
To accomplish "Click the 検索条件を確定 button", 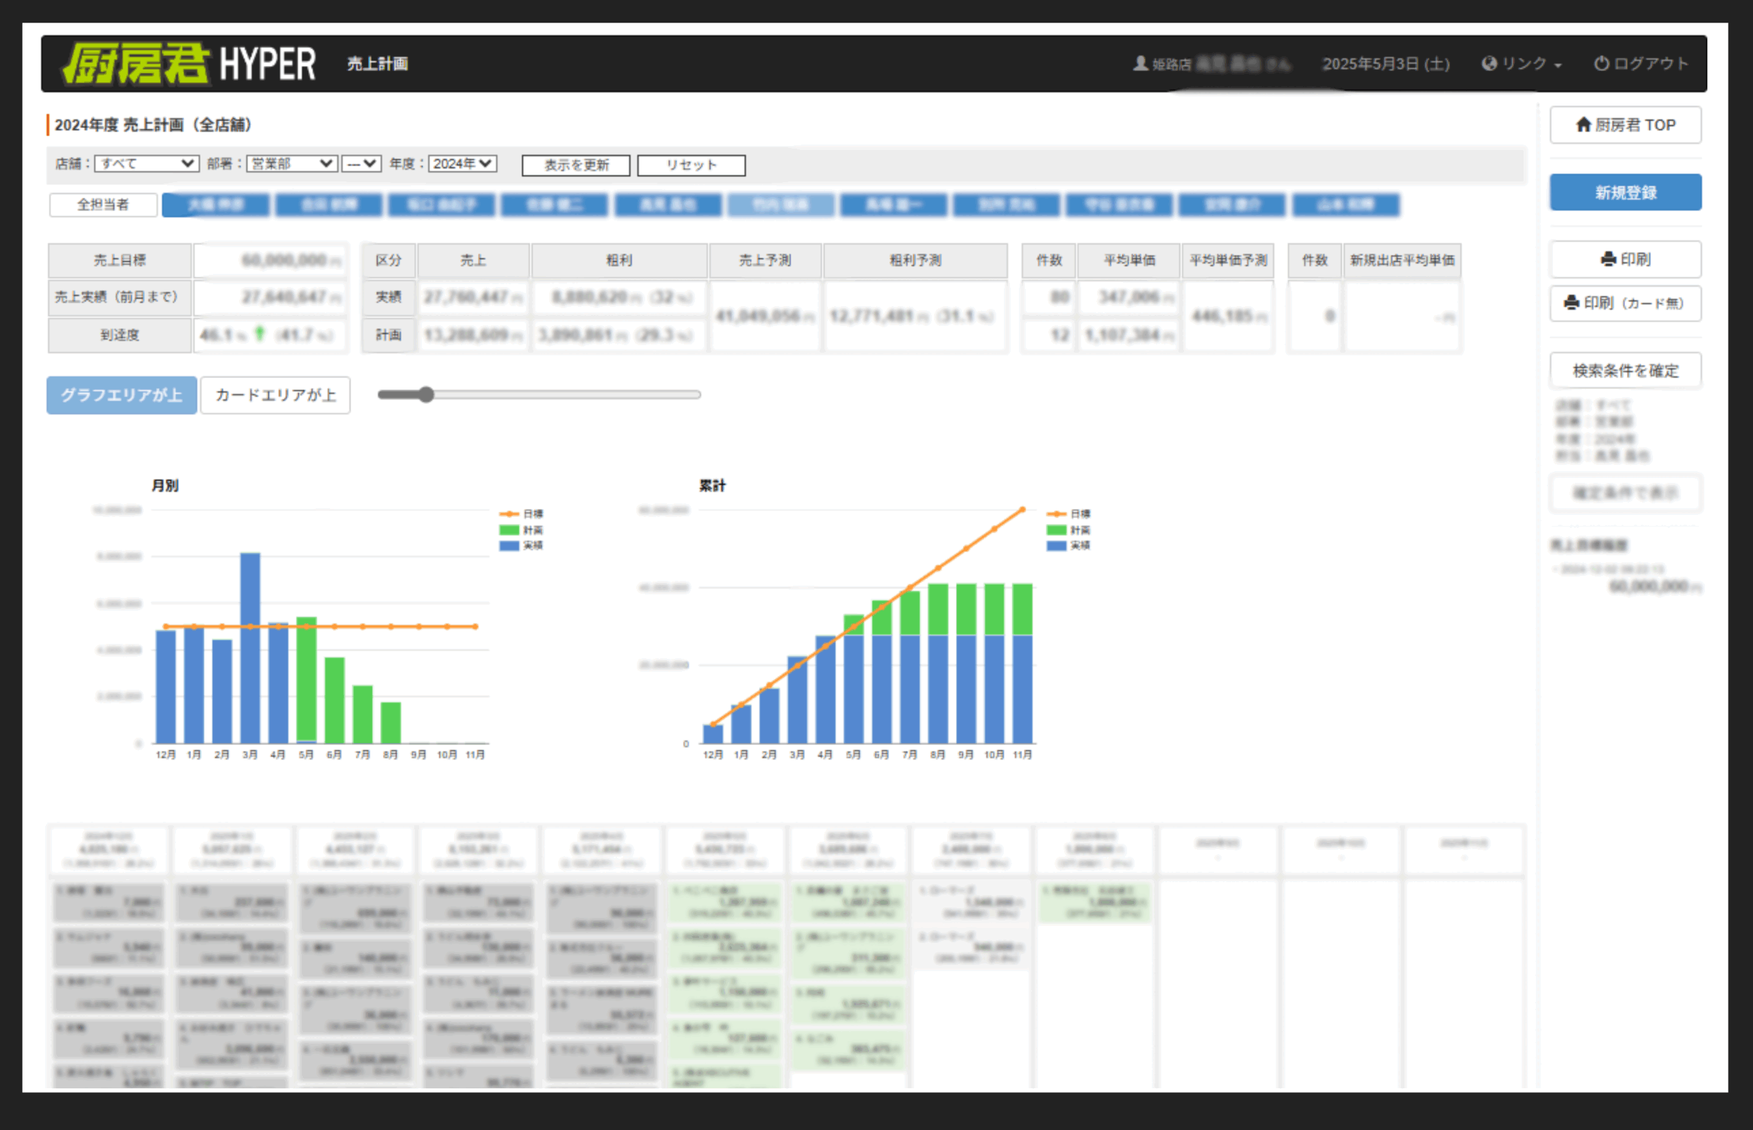I will tap(1626, 371).
